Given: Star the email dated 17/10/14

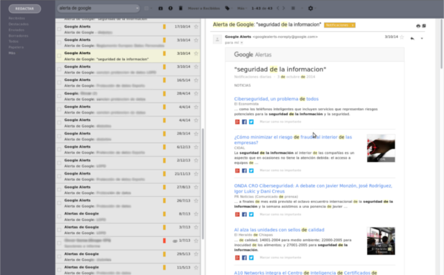Looking at the screenshot, I should pyautogui.click(x=196, y=26).
